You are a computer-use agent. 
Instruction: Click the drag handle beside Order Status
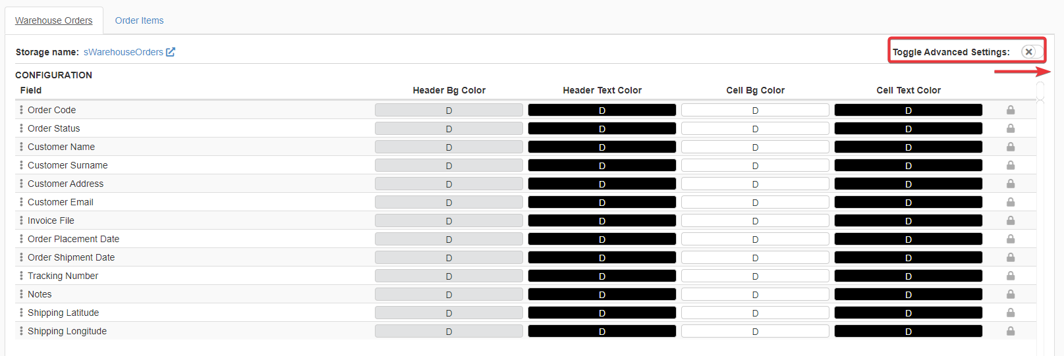pyautogui.click(x=21, y=128)
